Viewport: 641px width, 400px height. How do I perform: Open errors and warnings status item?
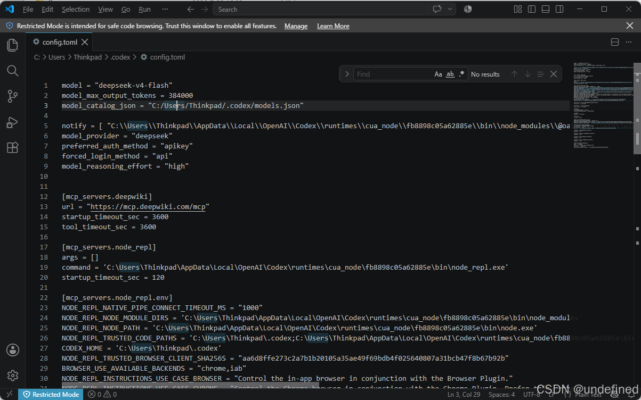102,395
